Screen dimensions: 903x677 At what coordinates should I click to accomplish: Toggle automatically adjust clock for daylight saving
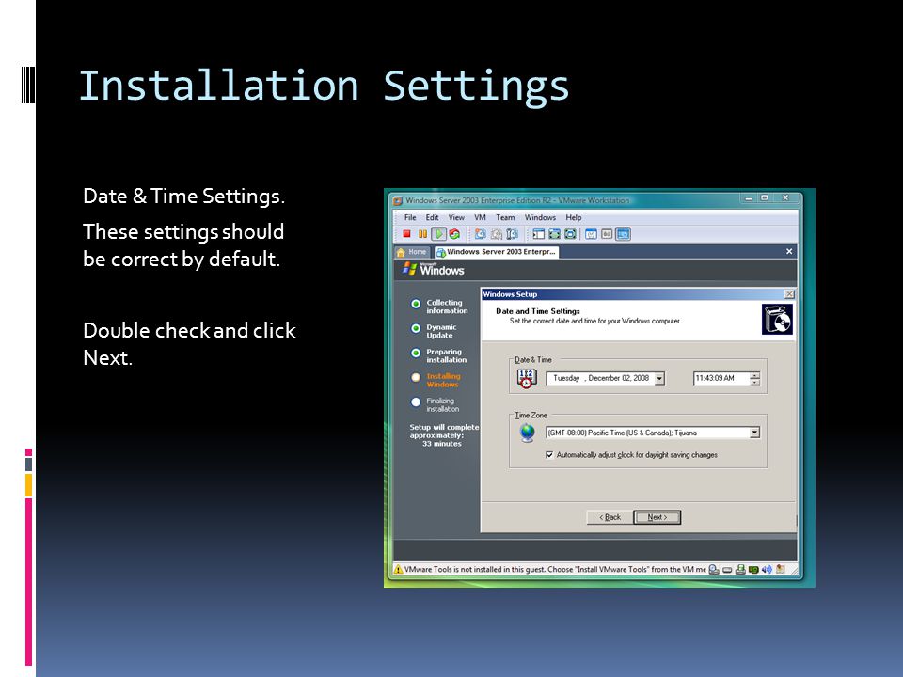[x=549, y=455]
